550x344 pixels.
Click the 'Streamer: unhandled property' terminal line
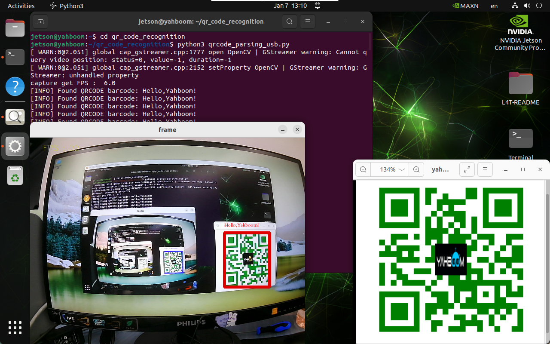pos(85,75)
